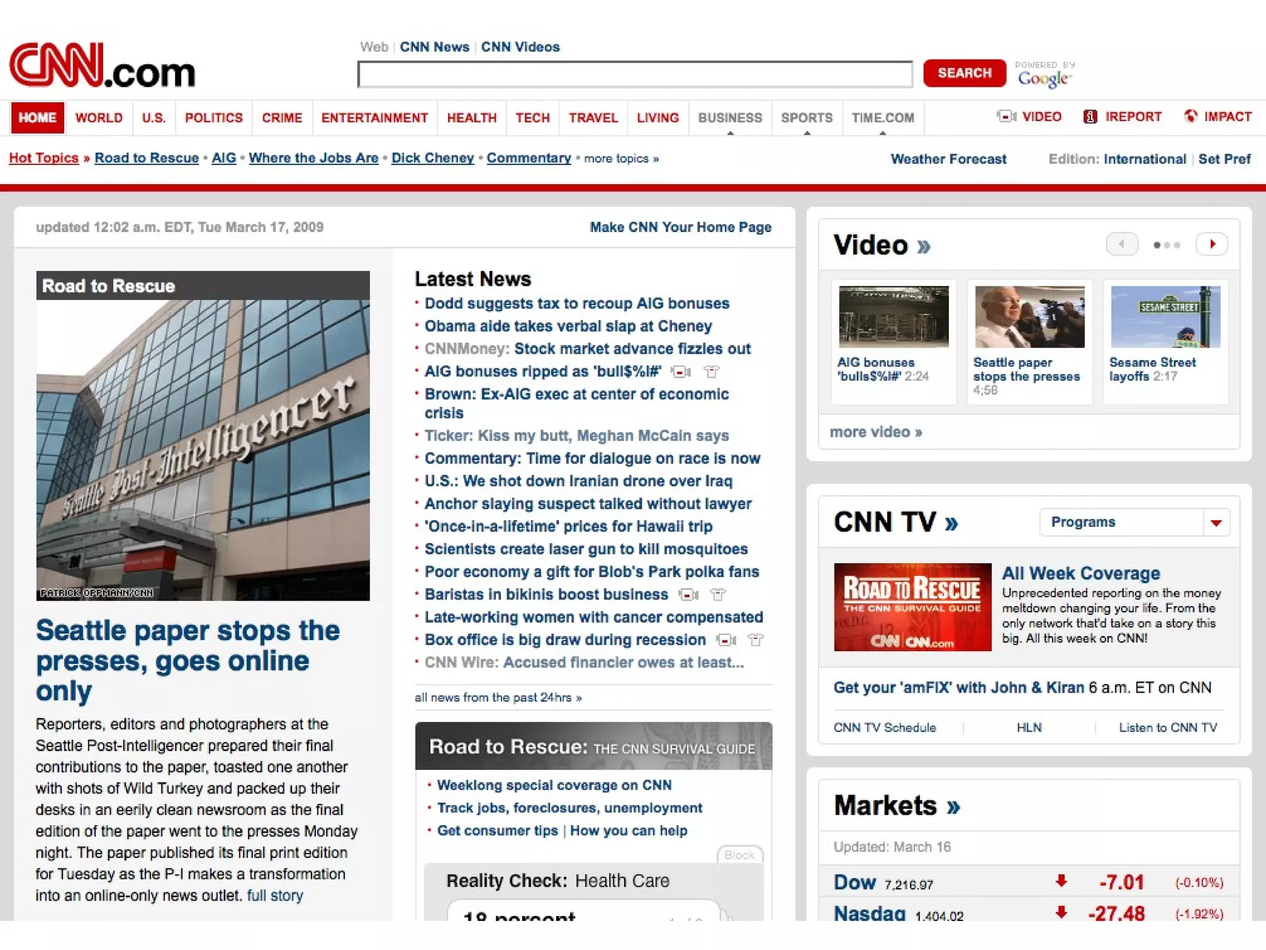Click the Google logo beside search
The height and width of the screenshot is (950, 1266).
tap(1044, 79)
